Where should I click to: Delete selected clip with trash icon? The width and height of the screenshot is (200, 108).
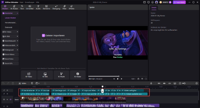[x=12, y=83]
